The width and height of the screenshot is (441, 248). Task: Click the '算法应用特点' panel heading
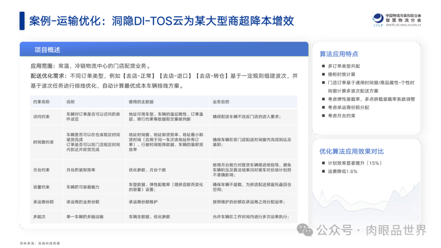339,54
